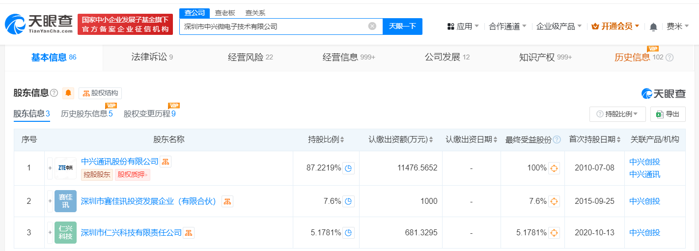Open the 法律诉讼 9 tab

click(x=152, y=57)
